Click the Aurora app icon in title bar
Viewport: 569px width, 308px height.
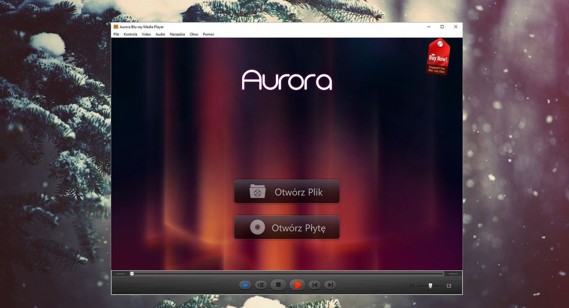pos(116,27)
